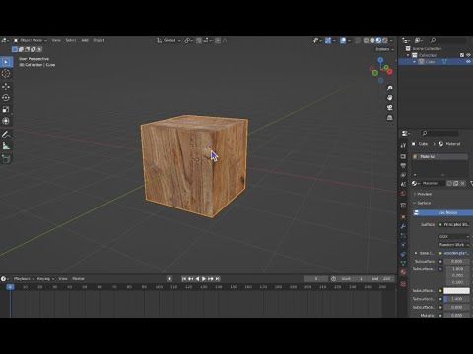Open the timeline Playback menu
The height and width of the screenshot is (354, 473).
click(x=24, y=279)
